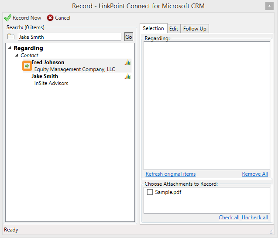Close the Record dialog window
The width and height of the screenshot is (278, 238).
269,6
